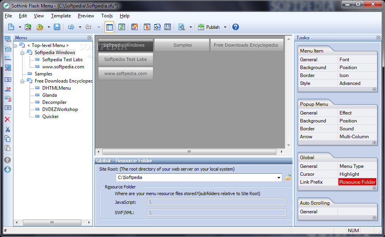
Task: Save the current menu with floppy icon
Action: [x=57, y=27]
